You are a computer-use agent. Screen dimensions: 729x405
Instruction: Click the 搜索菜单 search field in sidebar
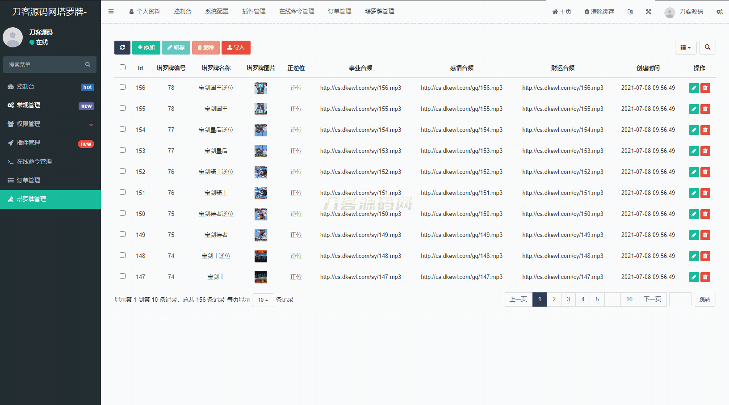(x=45, y=65)
